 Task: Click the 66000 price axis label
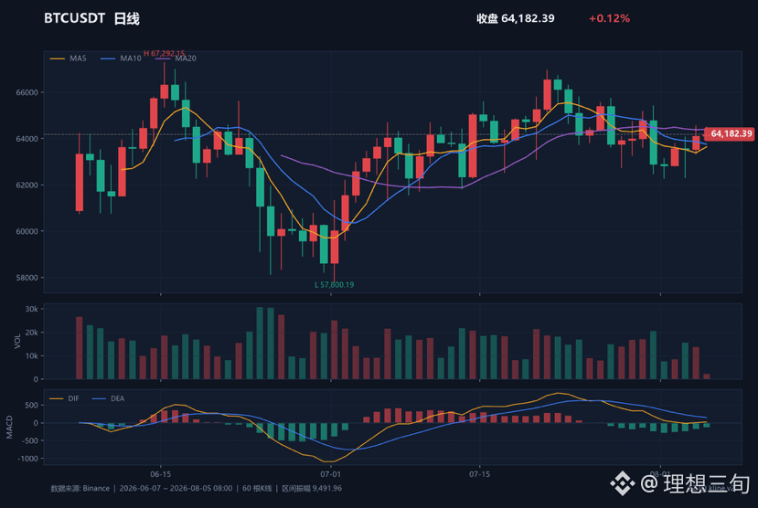pos(27,92)
